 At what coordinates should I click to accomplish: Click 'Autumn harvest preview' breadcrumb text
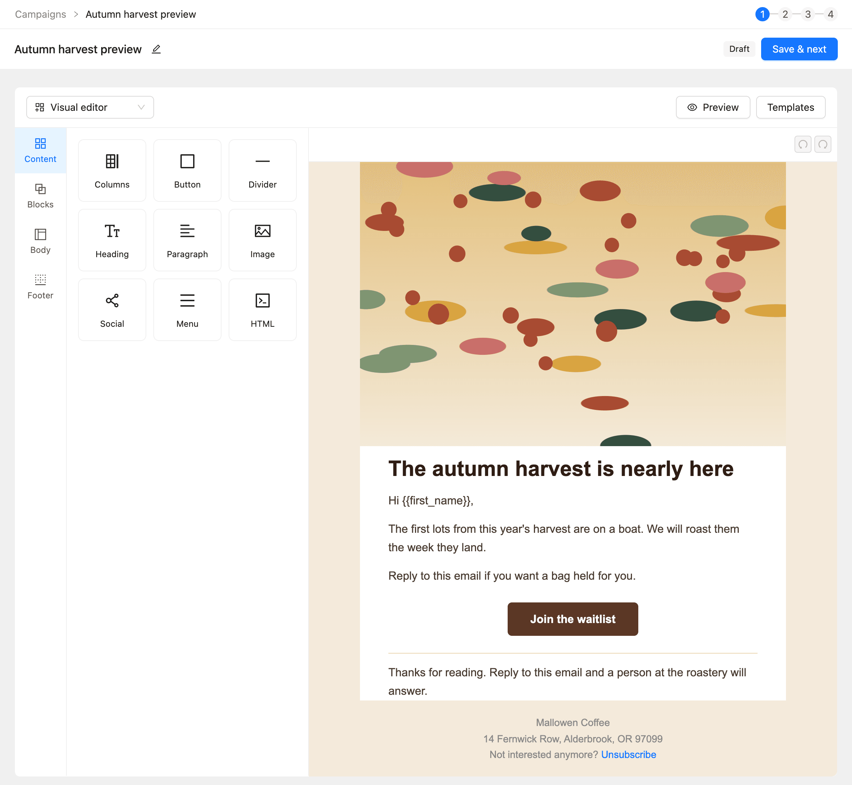[141, 15]
